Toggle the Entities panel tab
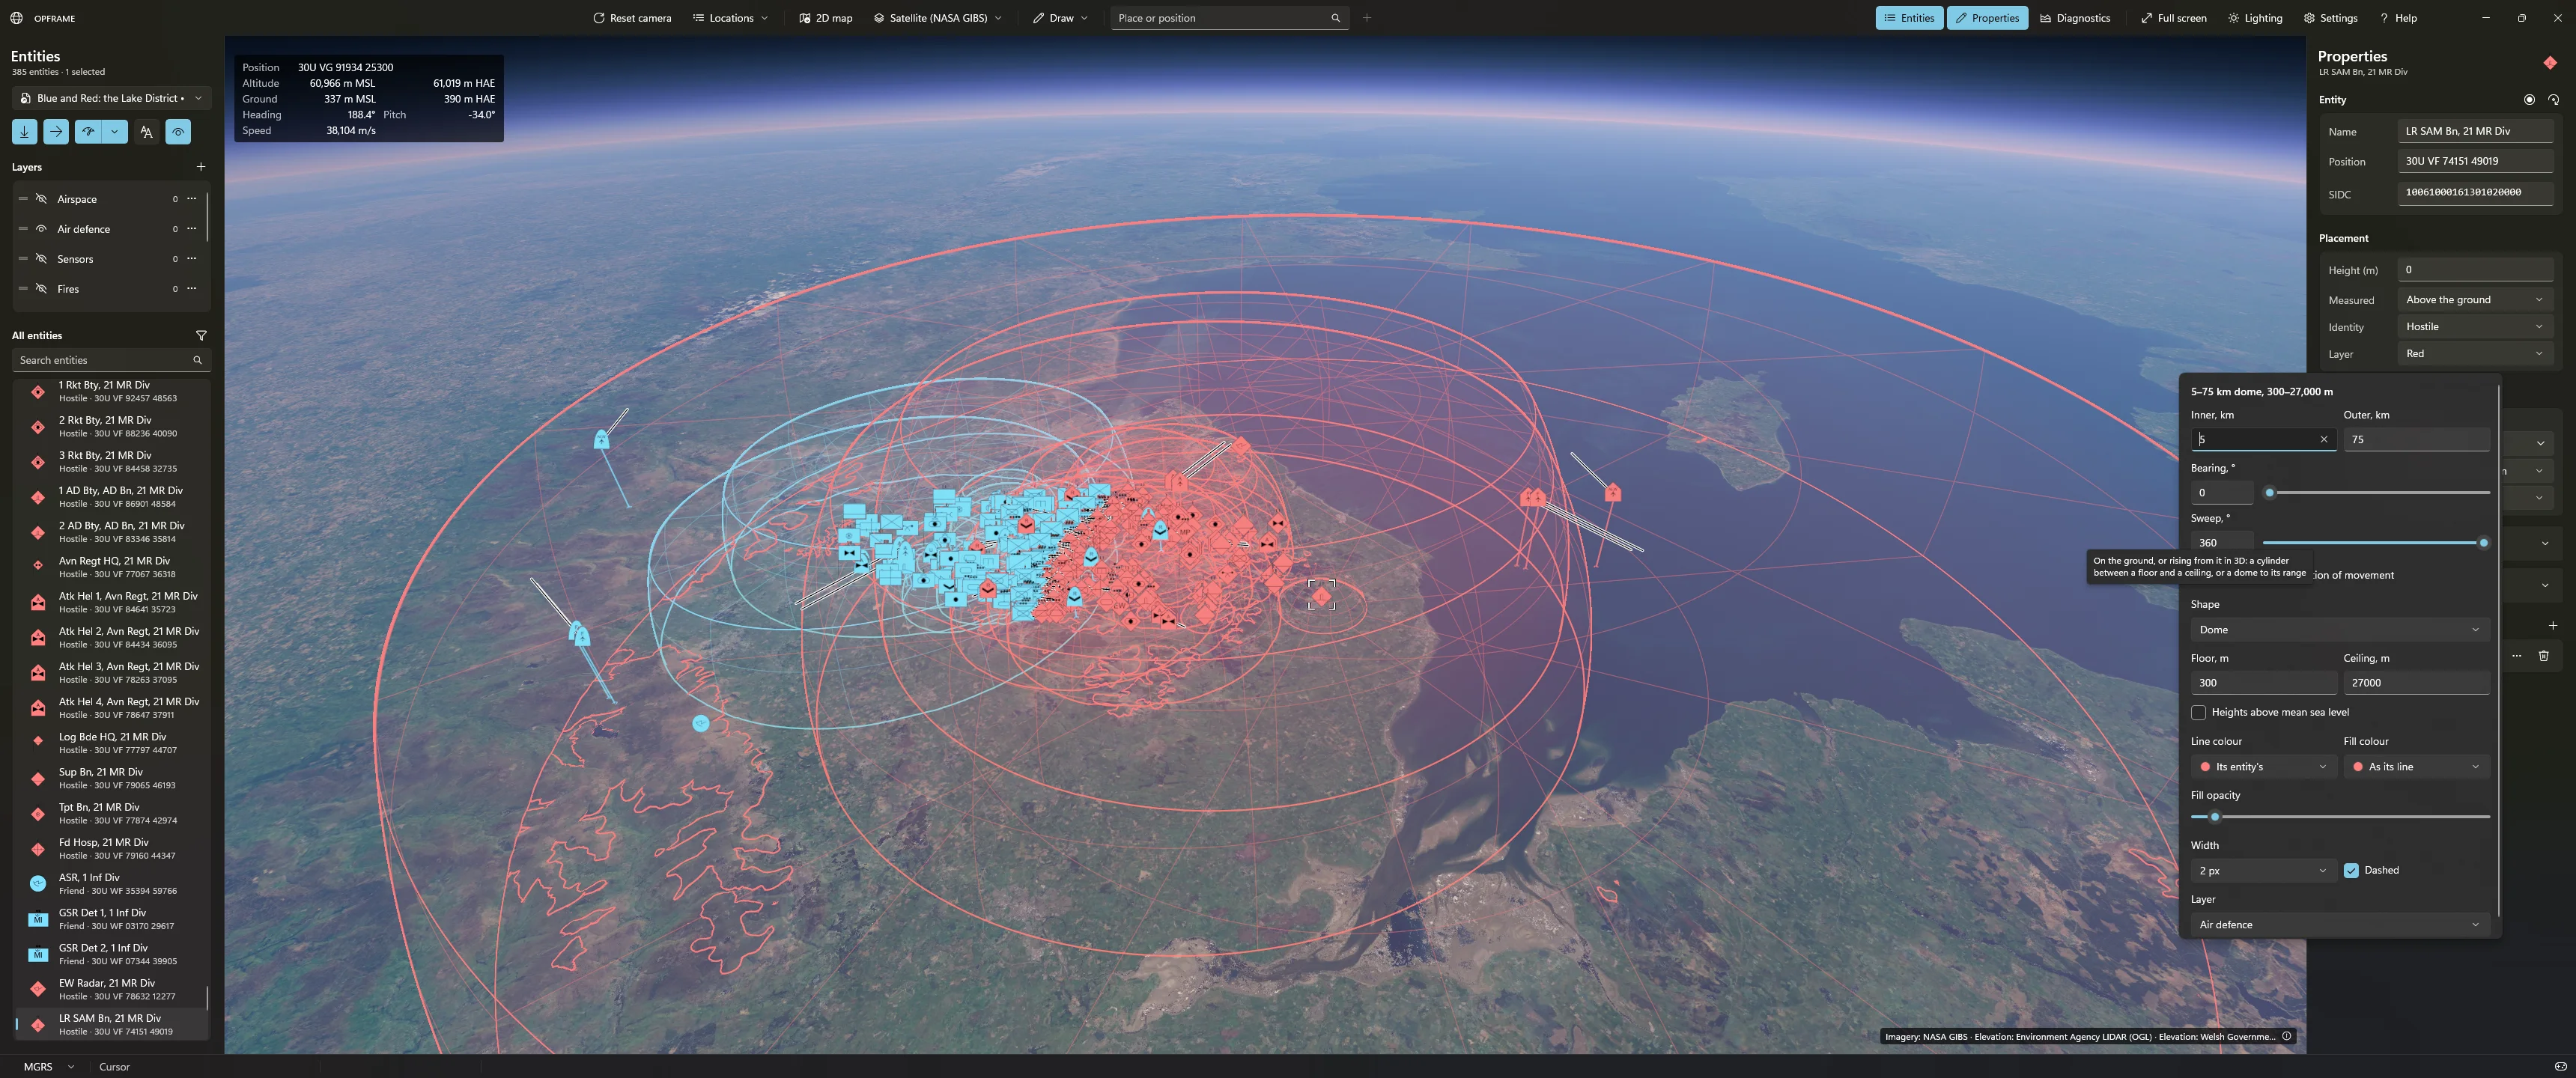 tap(1909, 18)
